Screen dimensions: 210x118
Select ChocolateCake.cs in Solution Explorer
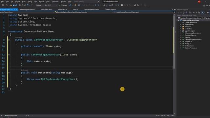(190, 35)
